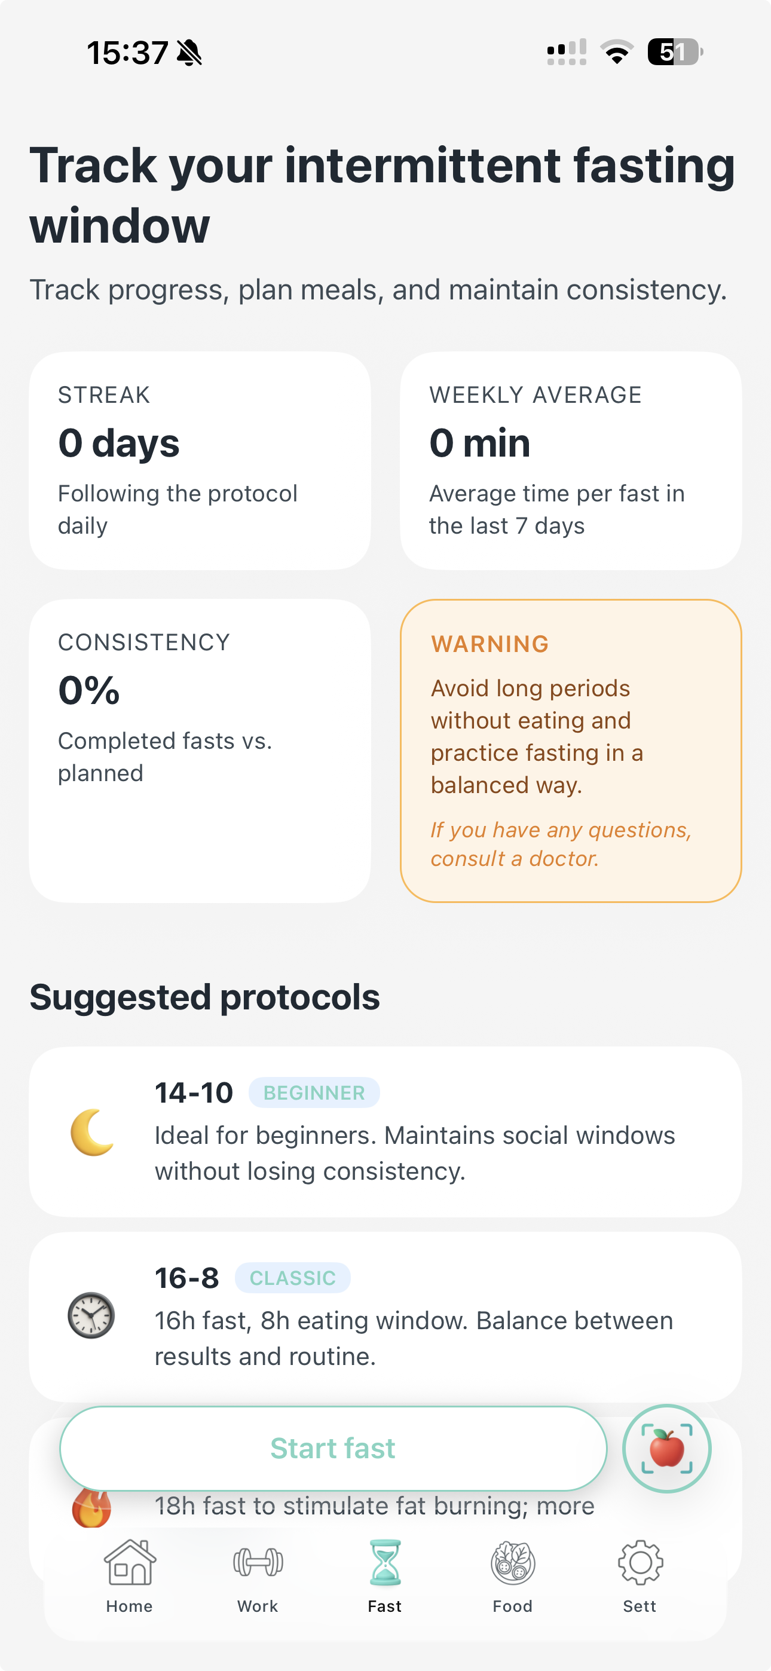
Task: Tap the flame icon for 18h fast
Action: [91, 1508]
